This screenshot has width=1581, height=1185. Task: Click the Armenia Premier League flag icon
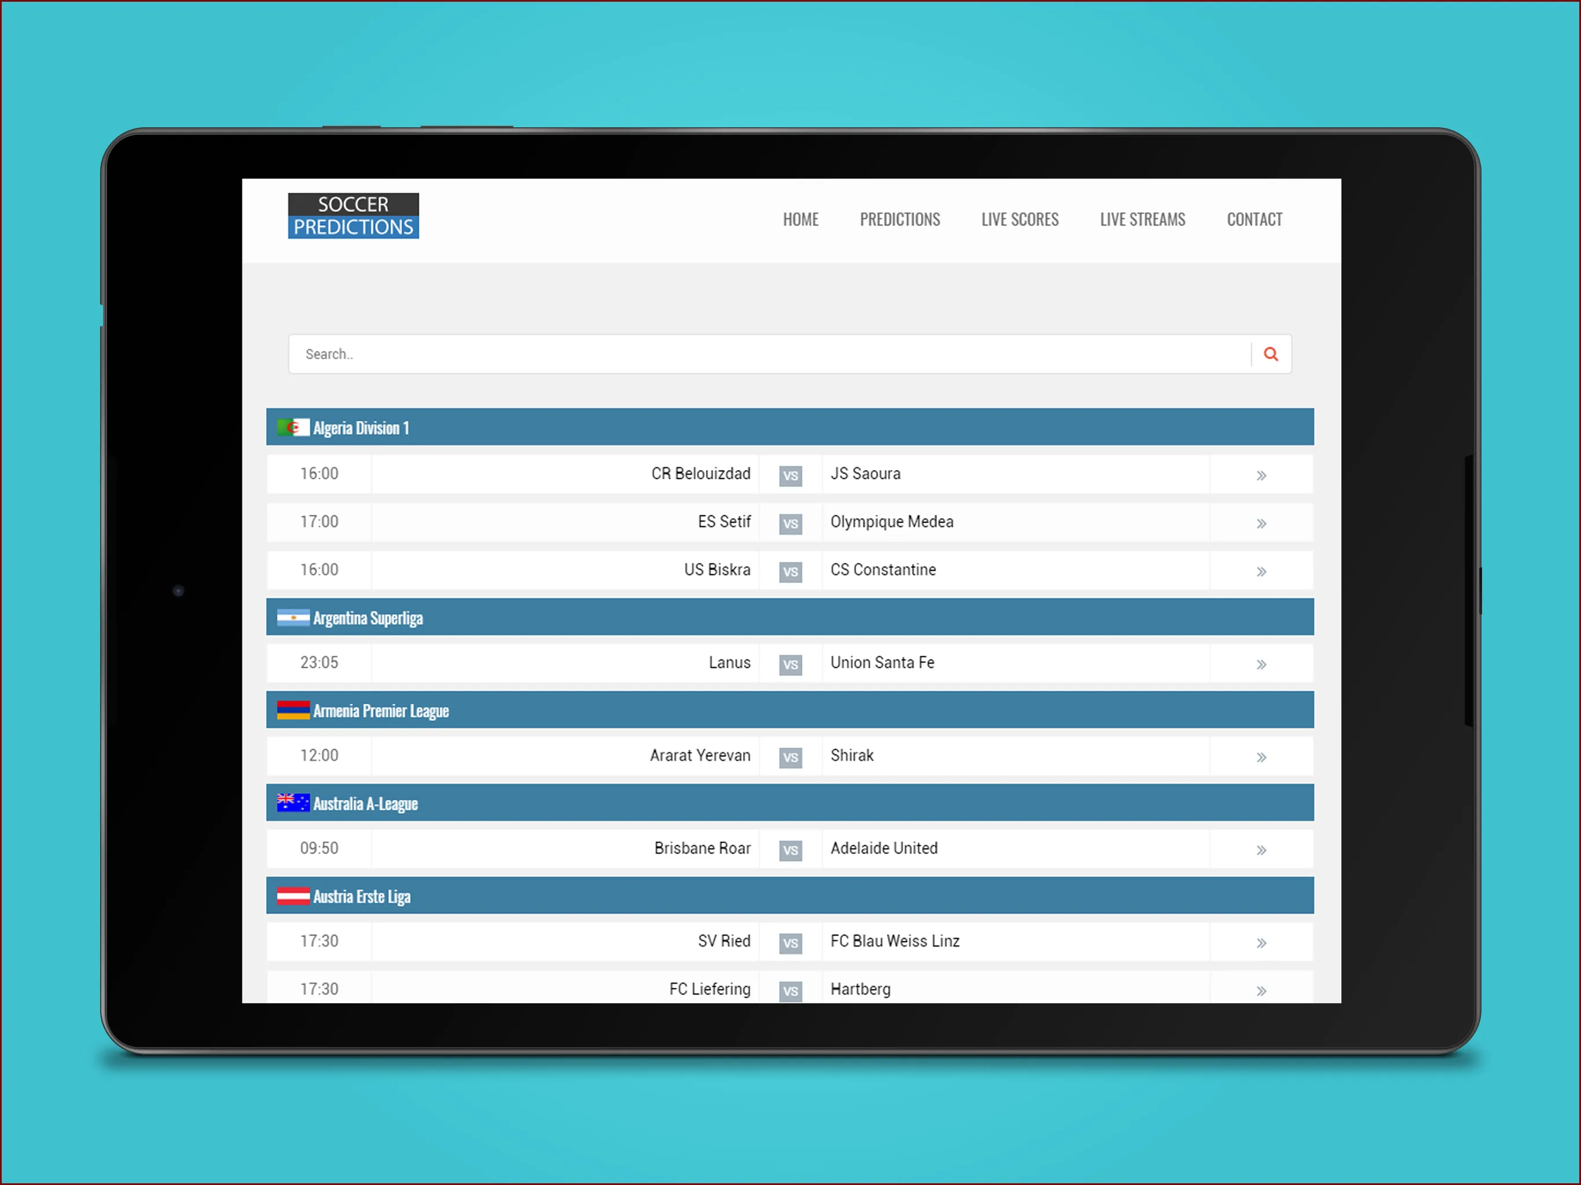click(x=289, y=711)
